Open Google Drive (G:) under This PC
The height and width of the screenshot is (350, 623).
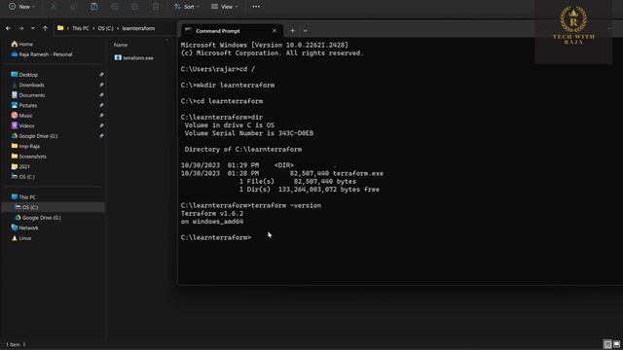[x=38, y=218]
